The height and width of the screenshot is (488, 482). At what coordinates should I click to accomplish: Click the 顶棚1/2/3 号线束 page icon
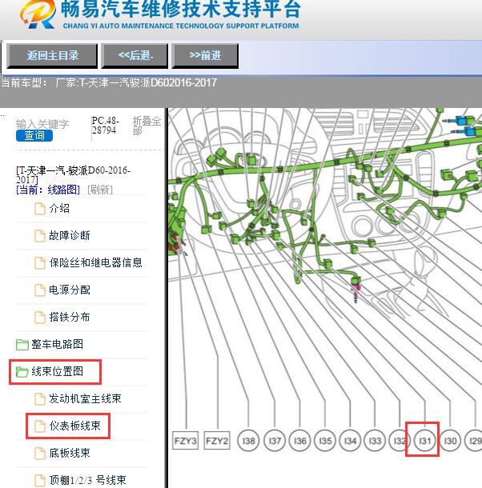point(39,481)
